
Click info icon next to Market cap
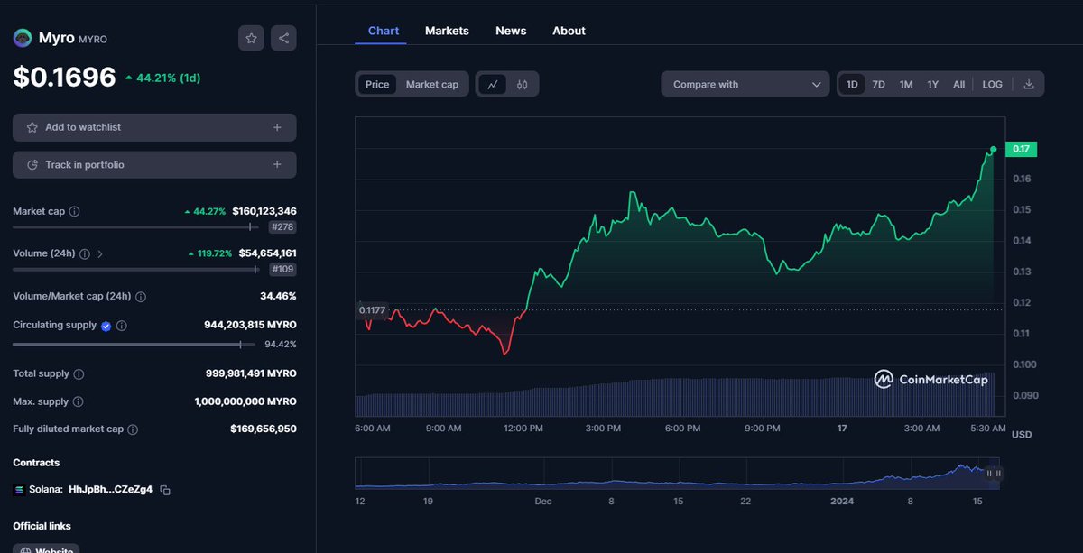point(74,211)
